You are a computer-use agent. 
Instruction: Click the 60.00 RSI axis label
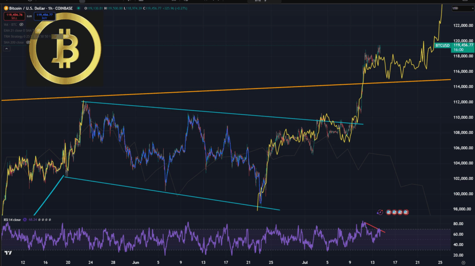click(458, 234)
